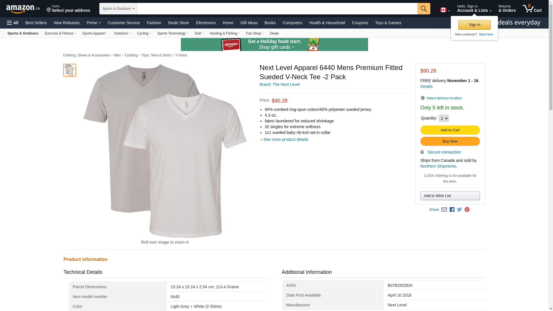Viewport: 553px width, 311px height.
Task: Share product via email icon
Action: click(x=444, y=210)
